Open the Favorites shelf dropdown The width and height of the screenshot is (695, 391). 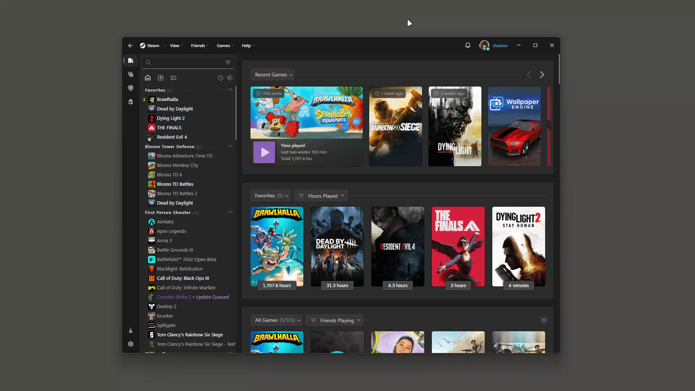270,195
